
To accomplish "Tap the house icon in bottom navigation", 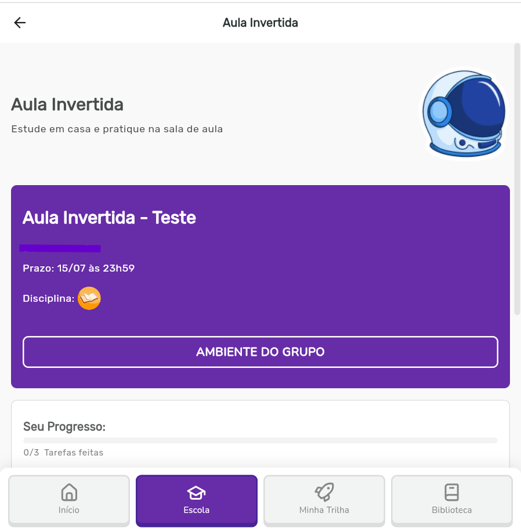I will coord(69,492).
